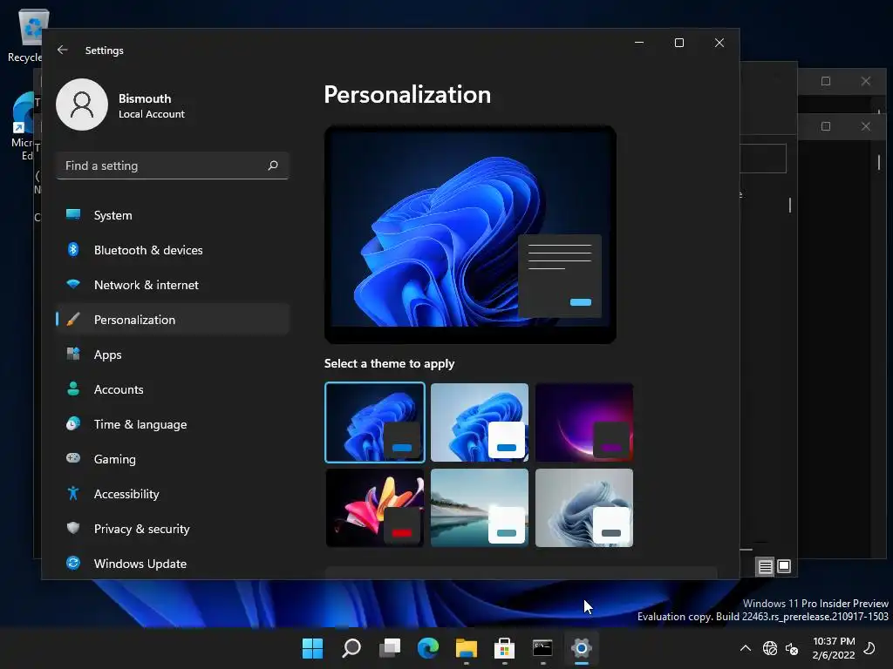The image size is (893, 669).
Task: Open Task View on taskbar
Action: point(390,648)
